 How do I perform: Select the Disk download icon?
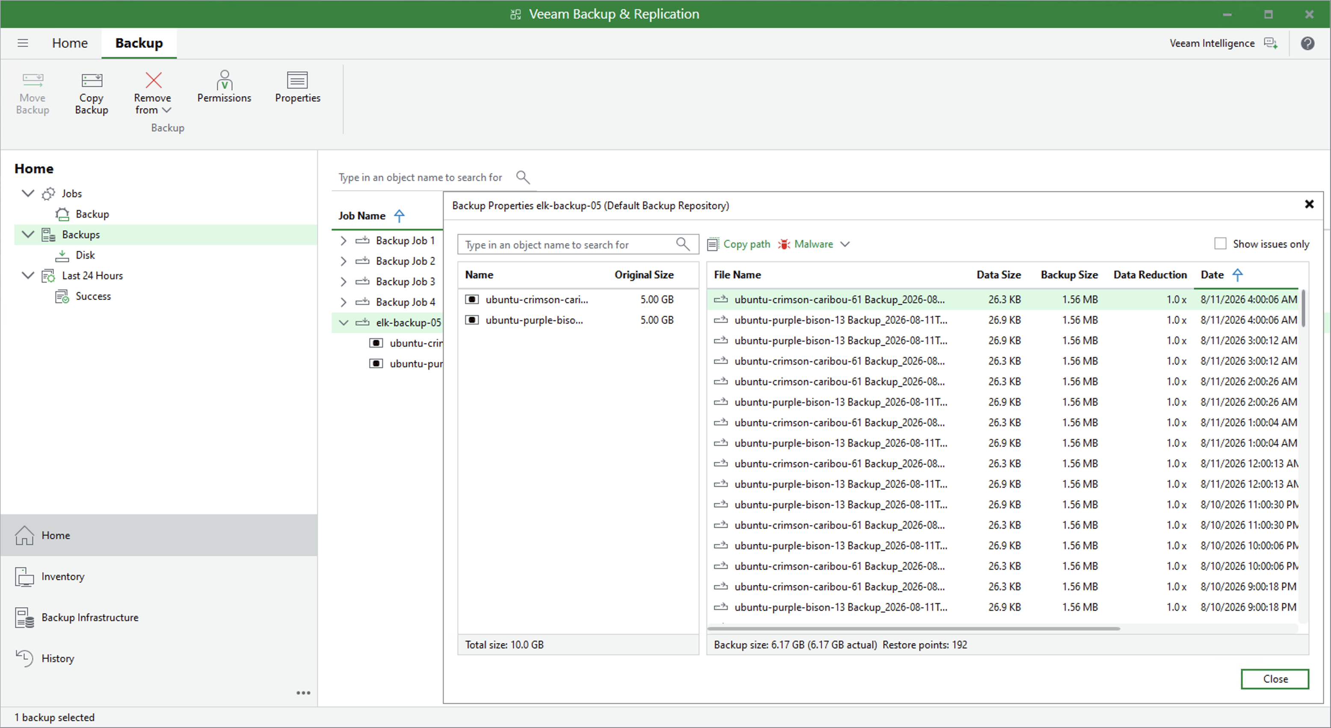[x=62, y=255]
